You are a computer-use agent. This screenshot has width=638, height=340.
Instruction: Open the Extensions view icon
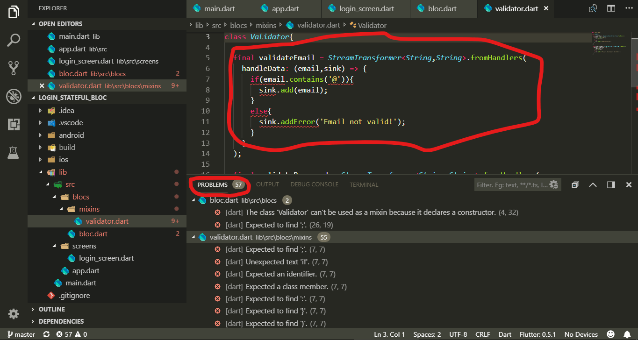coord(14,124)
